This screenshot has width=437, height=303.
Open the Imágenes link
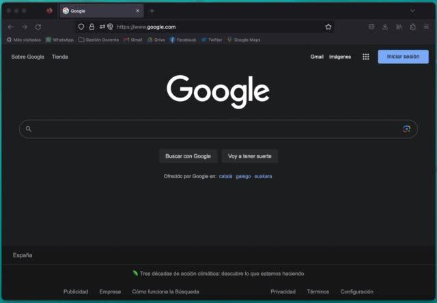coord(340,57)
